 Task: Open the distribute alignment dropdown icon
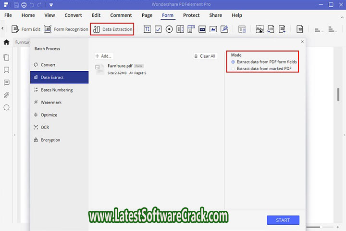pos(333,29)
